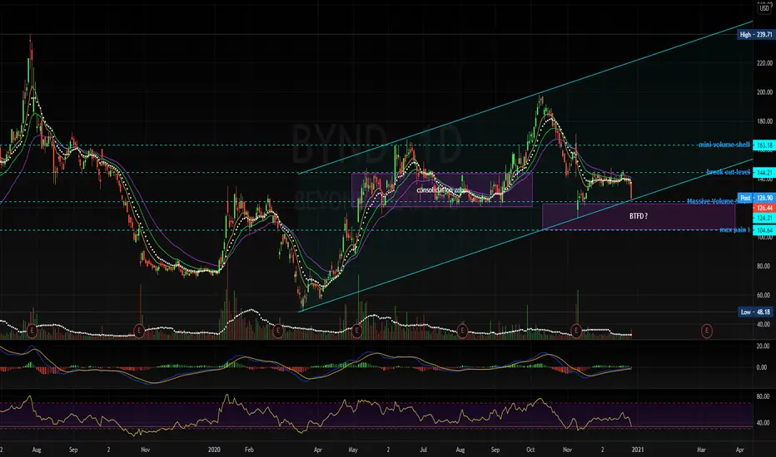Click the High 239.71 price label

coord(755,35)
